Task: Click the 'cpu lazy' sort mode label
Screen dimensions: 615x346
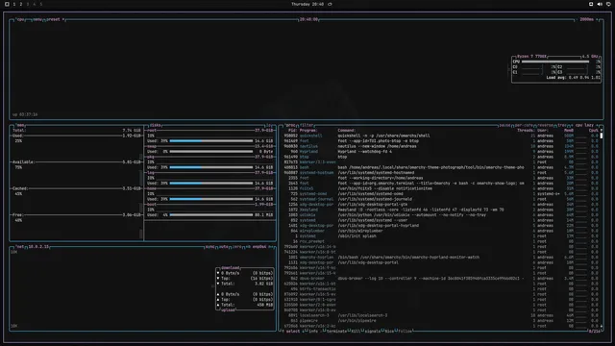Action: click(x=584, y=125)
